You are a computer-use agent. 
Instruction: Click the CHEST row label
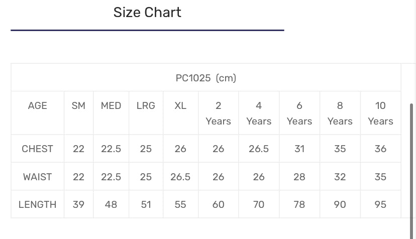[x=38, y=149]
